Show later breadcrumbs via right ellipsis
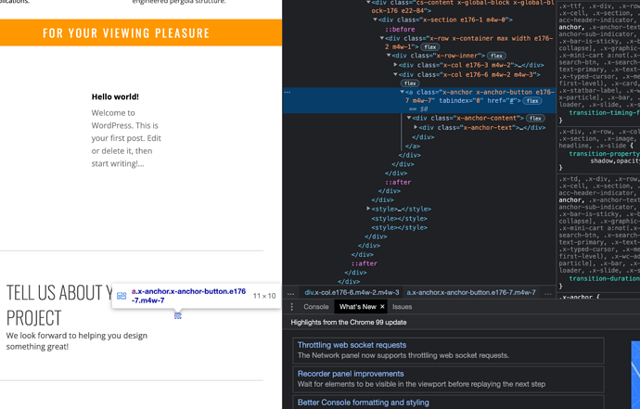The height and width of the screenshot is (409, 640). [548, 293]
